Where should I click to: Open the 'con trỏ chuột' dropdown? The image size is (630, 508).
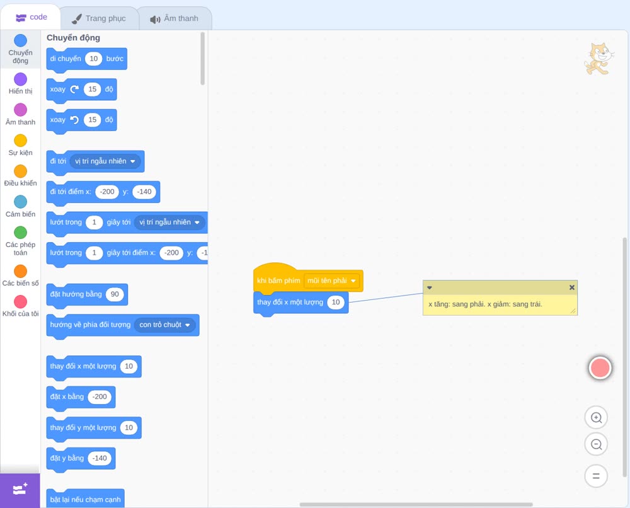point(164,325)
